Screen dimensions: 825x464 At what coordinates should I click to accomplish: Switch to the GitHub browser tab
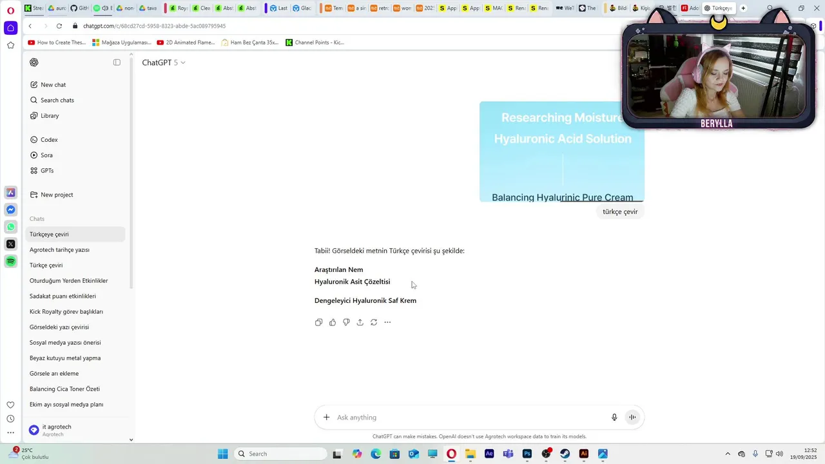(x=79, y=8)
